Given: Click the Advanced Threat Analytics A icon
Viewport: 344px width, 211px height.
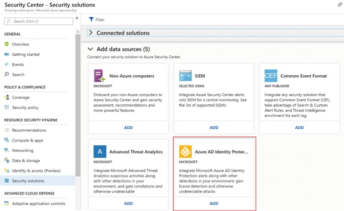Looking at the screenshot, I should point(100,151).
